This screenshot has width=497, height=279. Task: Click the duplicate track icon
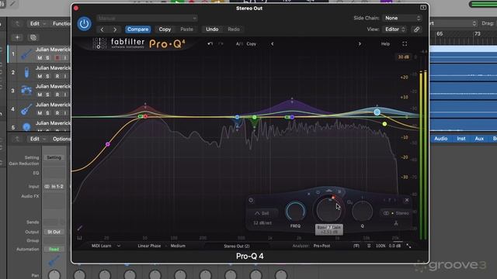tap(33, 37)
